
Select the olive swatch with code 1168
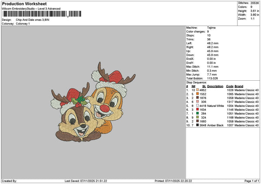click(197, 118)
